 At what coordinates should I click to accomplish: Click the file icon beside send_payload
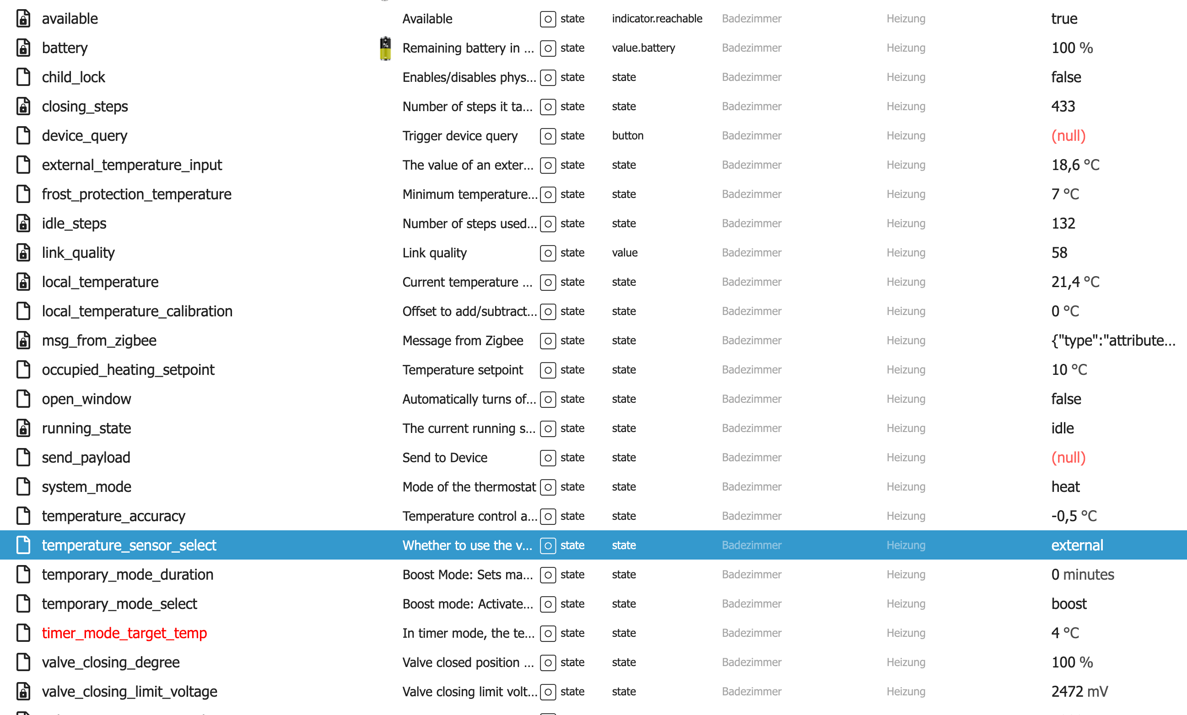click(23, 458)
